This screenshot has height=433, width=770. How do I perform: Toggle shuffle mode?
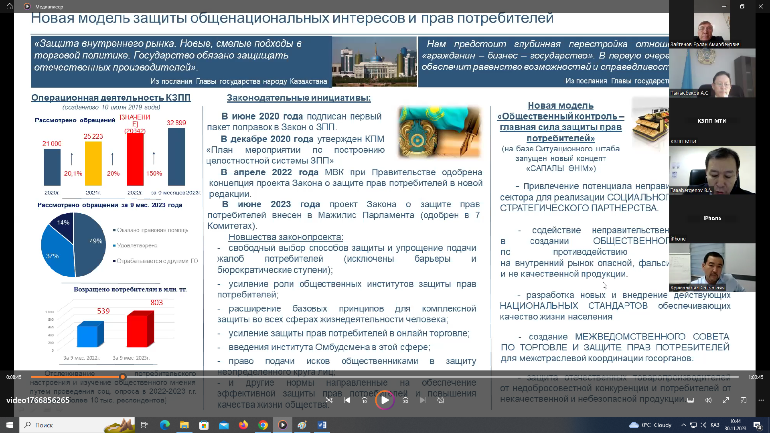pos(329,400)
